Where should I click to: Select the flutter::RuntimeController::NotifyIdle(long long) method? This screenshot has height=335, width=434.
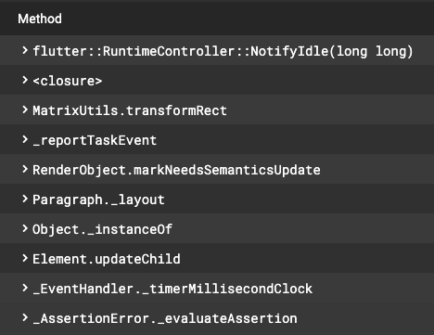pyautogui.click(x=223, y=51)
